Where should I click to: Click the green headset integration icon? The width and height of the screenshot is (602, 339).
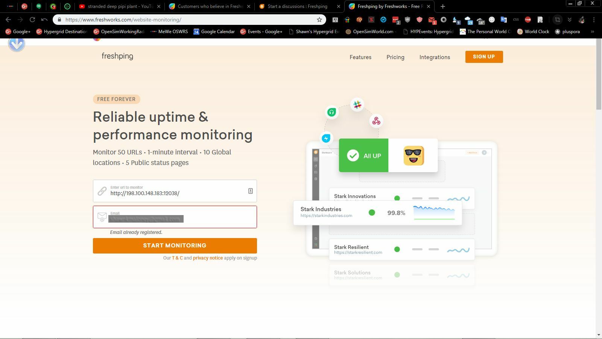click(331, 112)
